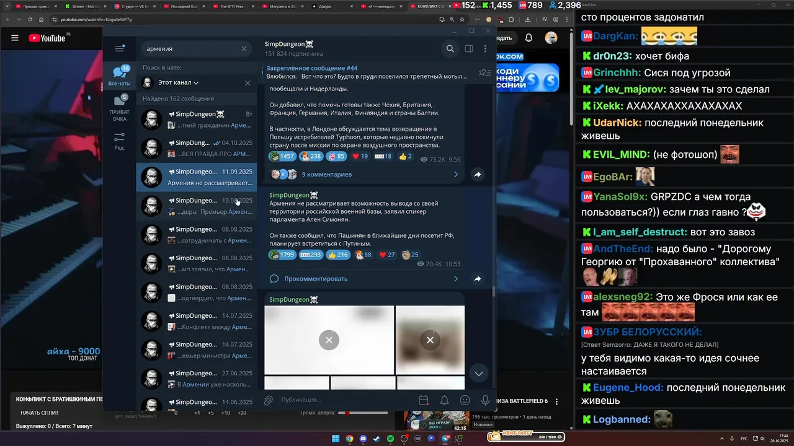Viewport: 794px width, 446px height.
Task: Open search in SimpDungeon channel
Action: (x=450, y=48)
